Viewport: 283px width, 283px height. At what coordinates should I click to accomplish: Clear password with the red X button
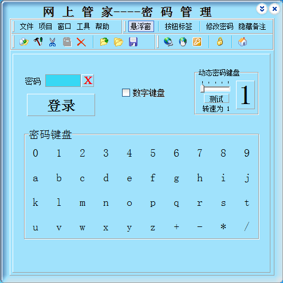88,81
